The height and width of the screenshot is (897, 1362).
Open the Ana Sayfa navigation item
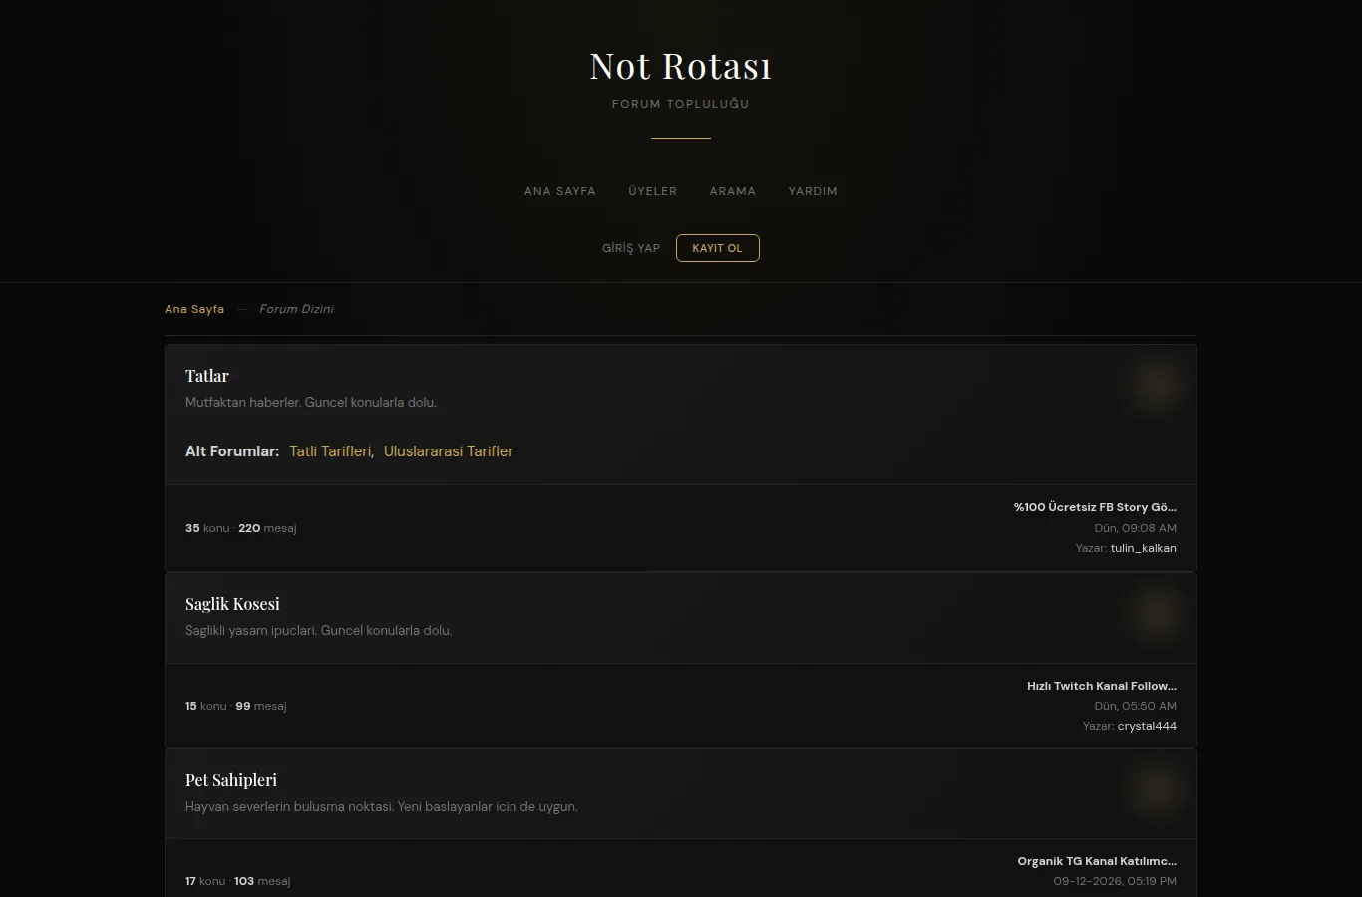tap(560, 191)
